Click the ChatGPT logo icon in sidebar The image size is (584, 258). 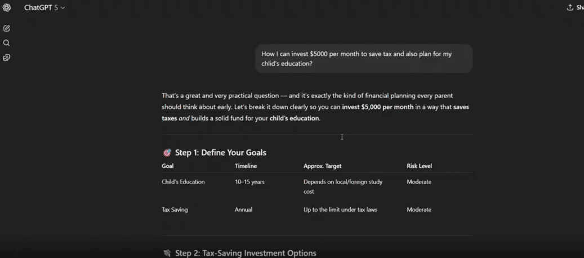[x=7, y=8]
